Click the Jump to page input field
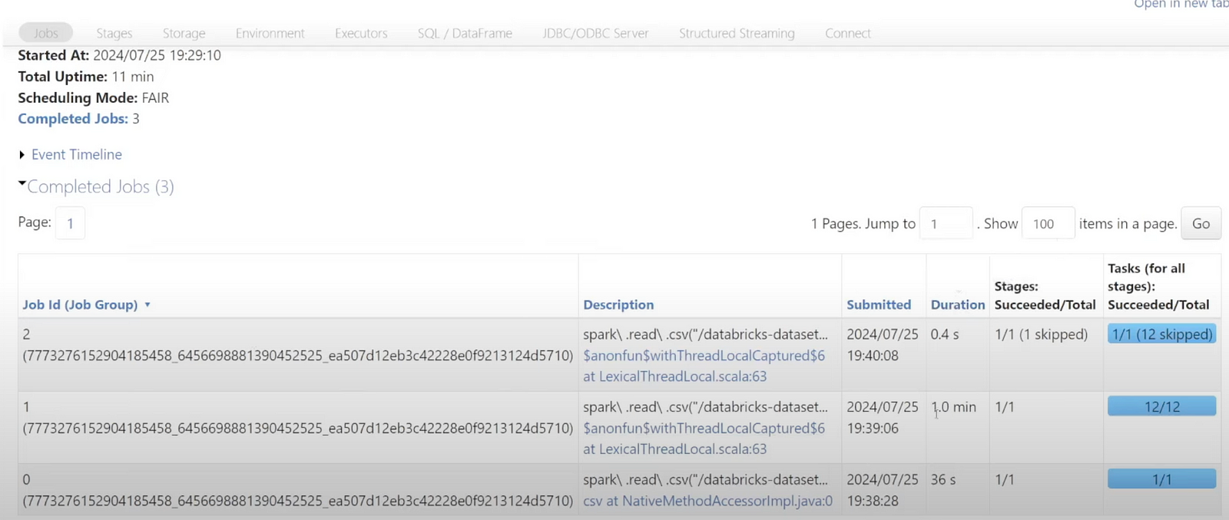This screenshot has width=1229, height=520. coord(946,224)
